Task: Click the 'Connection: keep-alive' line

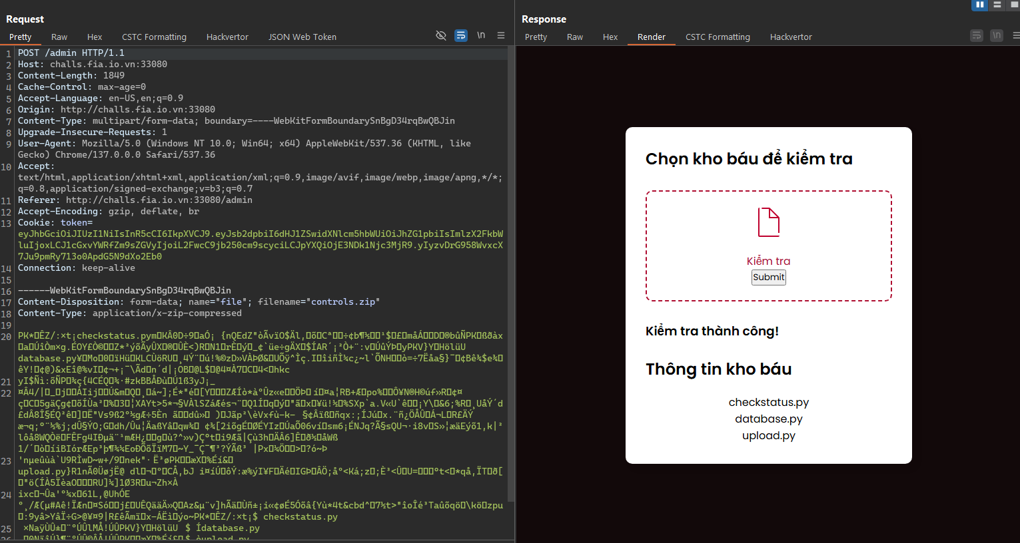Action: coord(77,268)
